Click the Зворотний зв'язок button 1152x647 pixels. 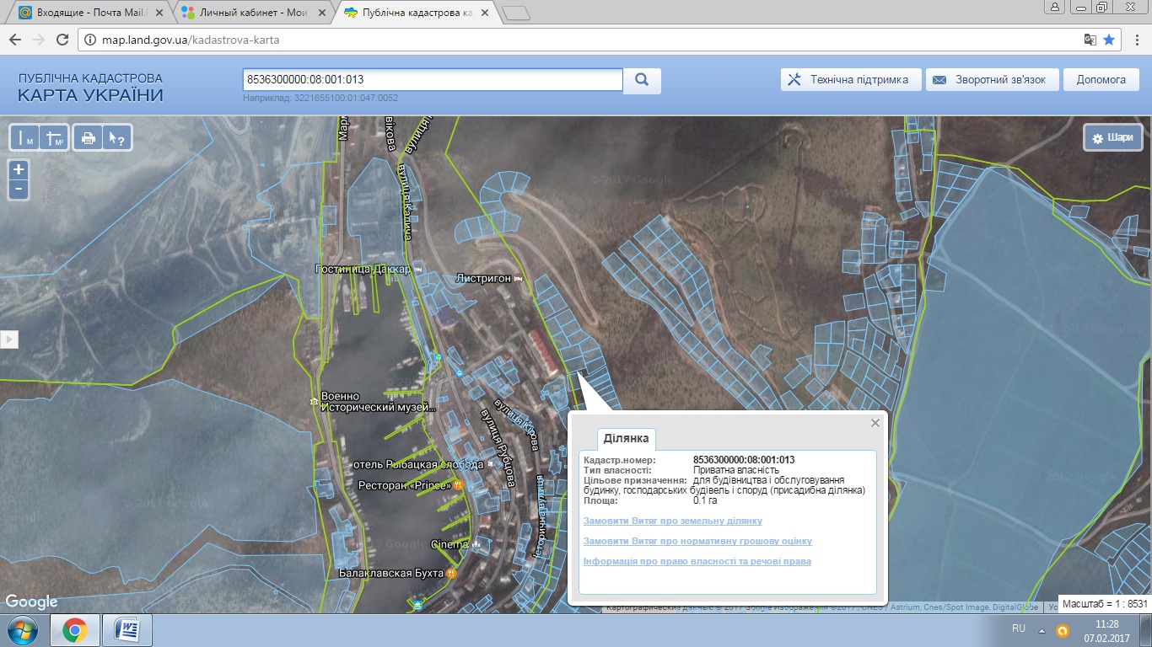click(991, 80)
